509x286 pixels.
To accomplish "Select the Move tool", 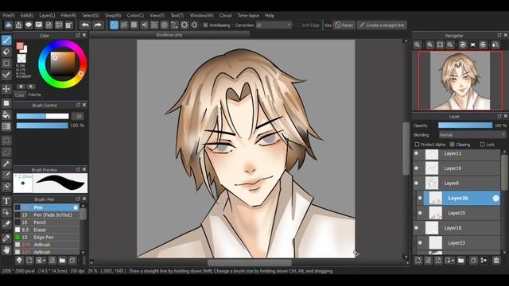I will [x=6, y=89].
